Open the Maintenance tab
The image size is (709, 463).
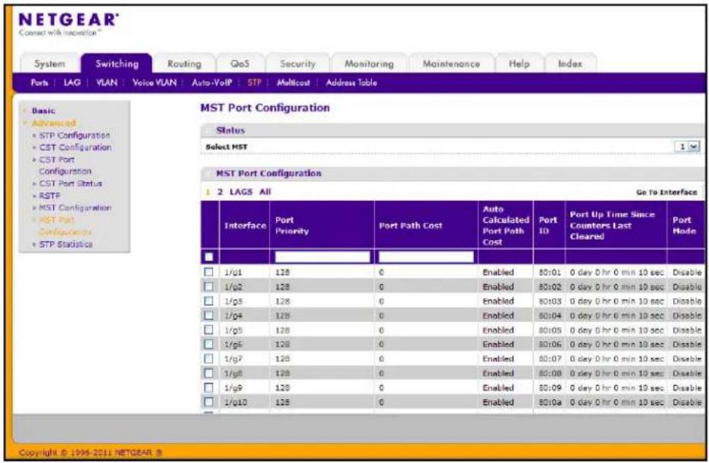(451, 63)
